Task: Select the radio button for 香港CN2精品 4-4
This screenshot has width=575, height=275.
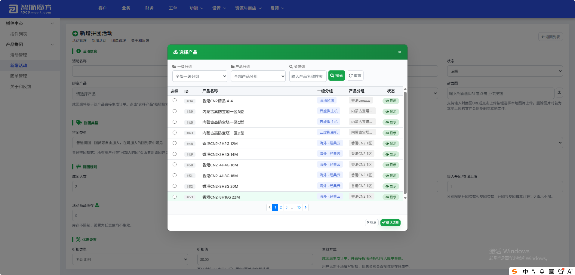Action: [x=174, y=100]
